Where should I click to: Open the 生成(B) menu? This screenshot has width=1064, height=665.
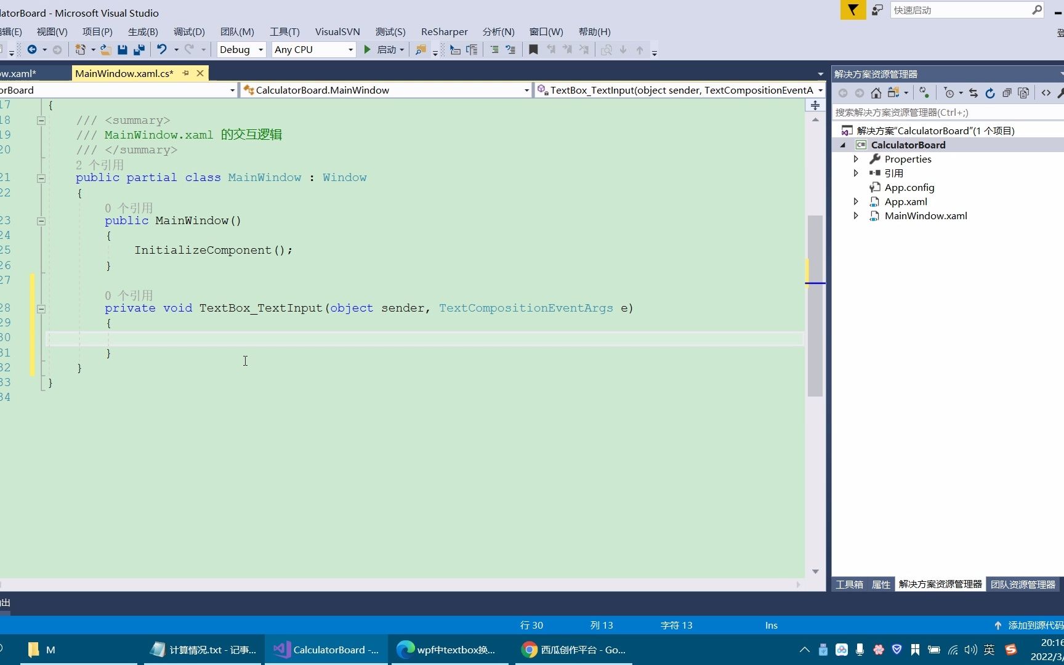pyautogui.click(x=143, y=31)
